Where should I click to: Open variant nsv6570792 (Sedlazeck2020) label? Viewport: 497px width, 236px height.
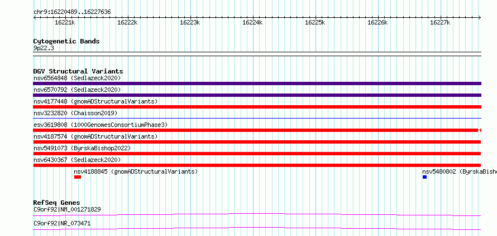tap(77, 90)
